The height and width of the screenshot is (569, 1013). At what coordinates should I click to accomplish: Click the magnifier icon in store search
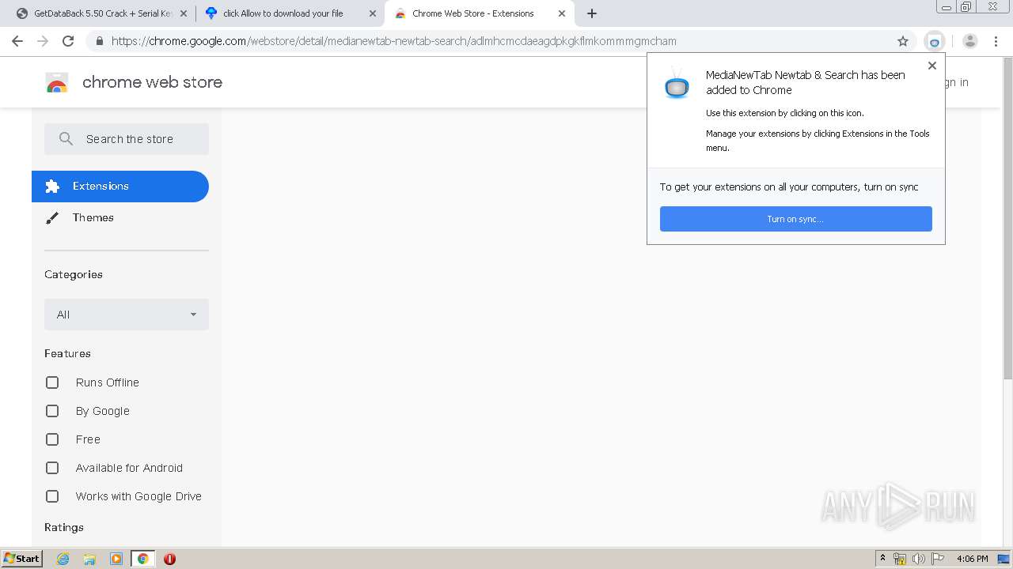point(66,139)
